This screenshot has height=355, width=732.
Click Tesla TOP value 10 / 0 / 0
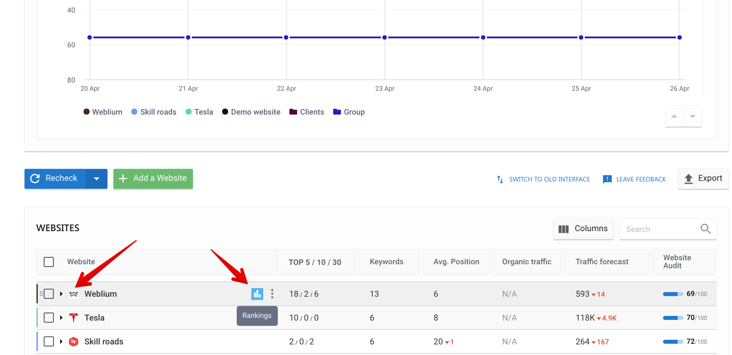[x=304, y=318]
